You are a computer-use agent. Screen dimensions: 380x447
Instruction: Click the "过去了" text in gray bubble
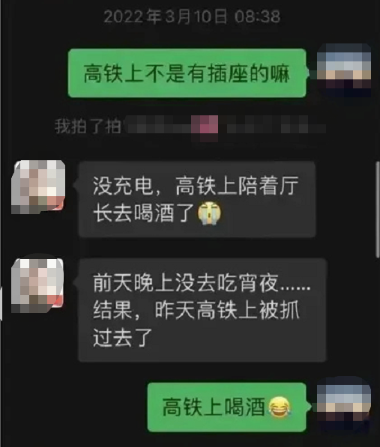click(123, 338)
